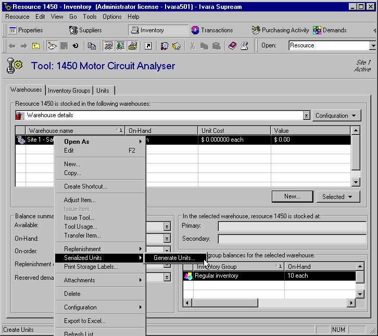Image resolution: width=378 pixels, height=336 pixels.
Task: Switch to the Inventory Groups tab
Action: pyautogui.click(x=69, y=91)
